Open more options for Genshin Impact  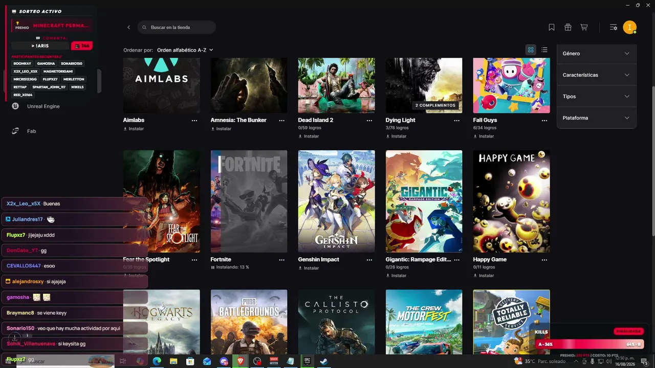[369, 260]
